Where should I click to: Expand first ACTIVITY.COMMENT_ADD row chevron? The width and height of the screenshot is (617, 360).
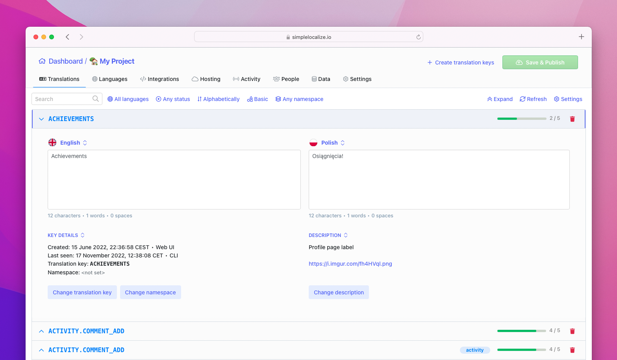[41, 331]
